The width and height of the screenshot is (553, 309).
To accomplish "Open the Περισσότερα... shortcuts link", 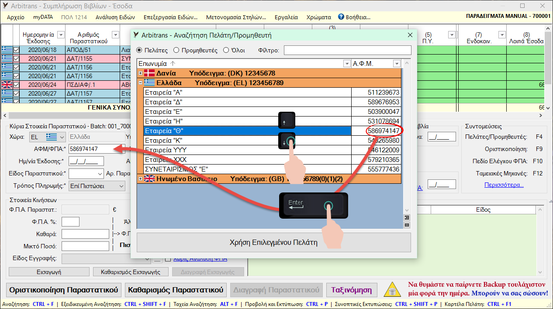I will click(x=504, y=185).
